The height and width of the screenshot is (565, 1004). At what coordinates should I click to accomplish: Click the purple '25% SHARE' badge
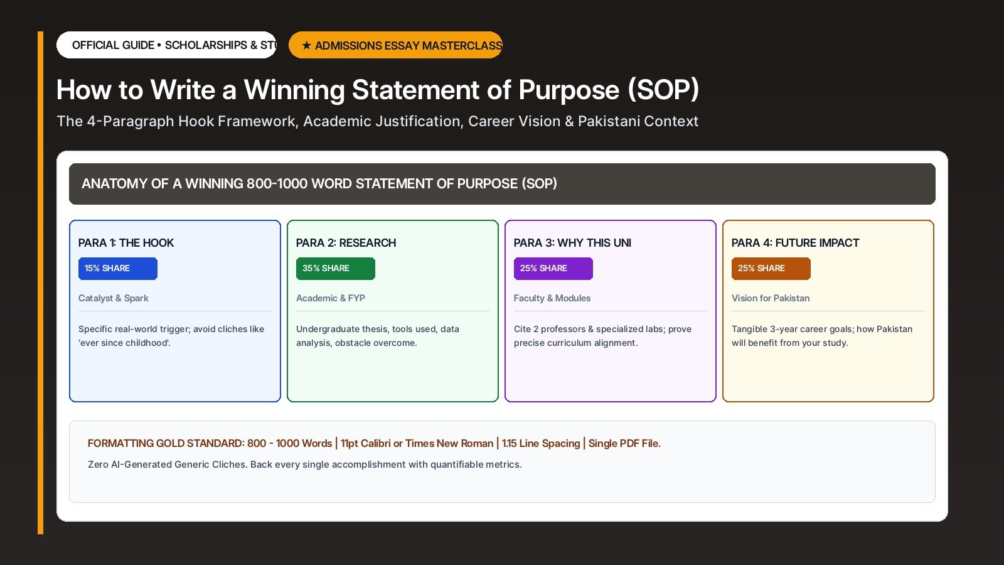click(553, 269)
